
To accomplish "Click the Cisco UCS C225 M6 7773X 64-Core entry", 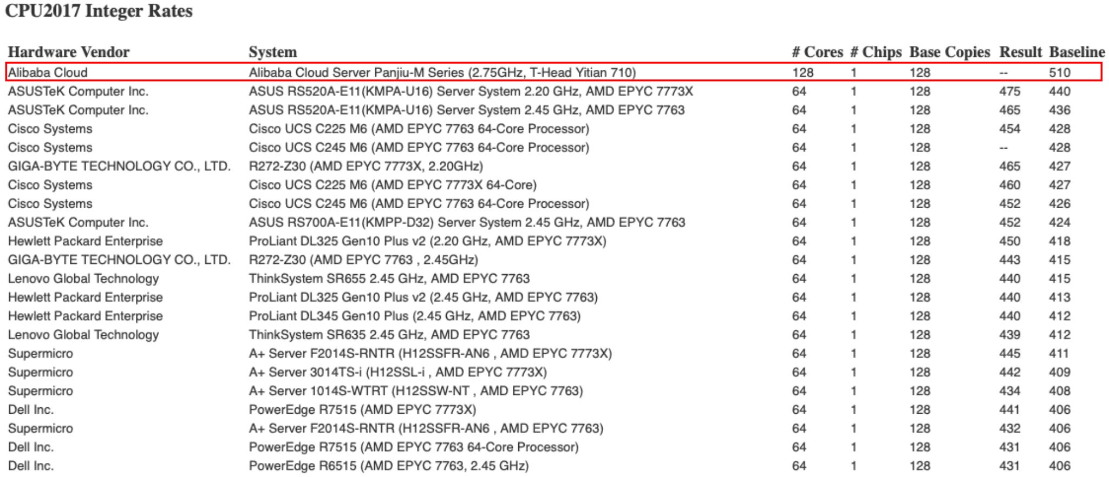I will 393,185.
